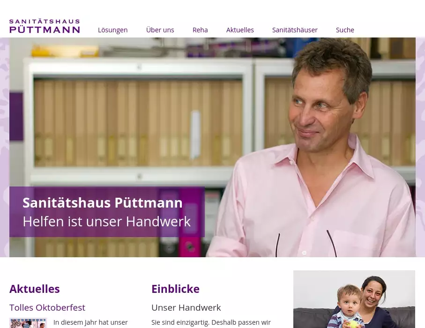Click the purple hero banner caption
The height and width of the screenshot is (328, 425).
107,212
